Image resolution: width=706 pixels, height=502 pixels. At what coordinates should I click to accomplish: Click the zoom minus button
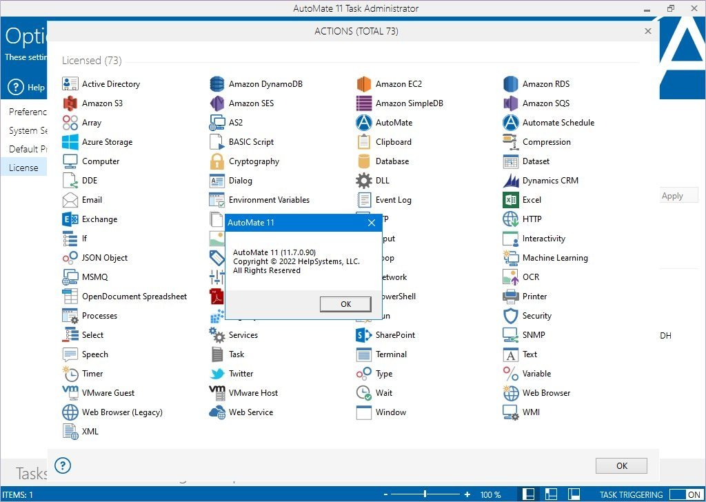pyautogui.click(x=385, y=494)
